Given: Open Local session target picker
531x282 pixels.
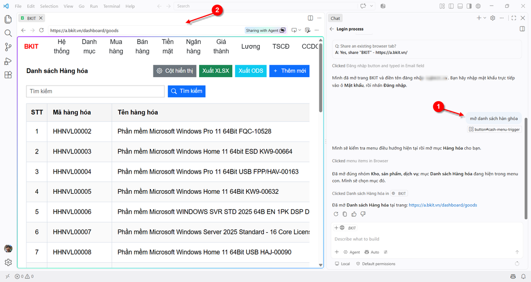Looking at the screenshot, I should point(342,264).
